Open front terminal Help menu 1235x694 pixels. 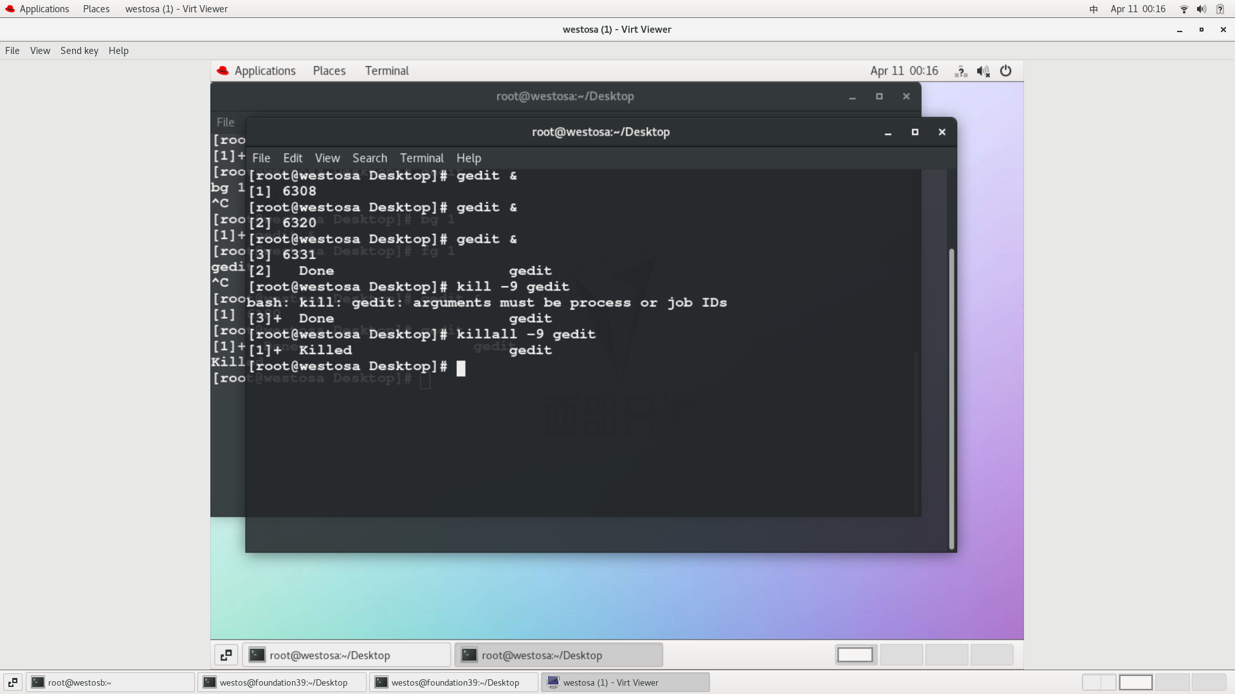tap(469, 158)
